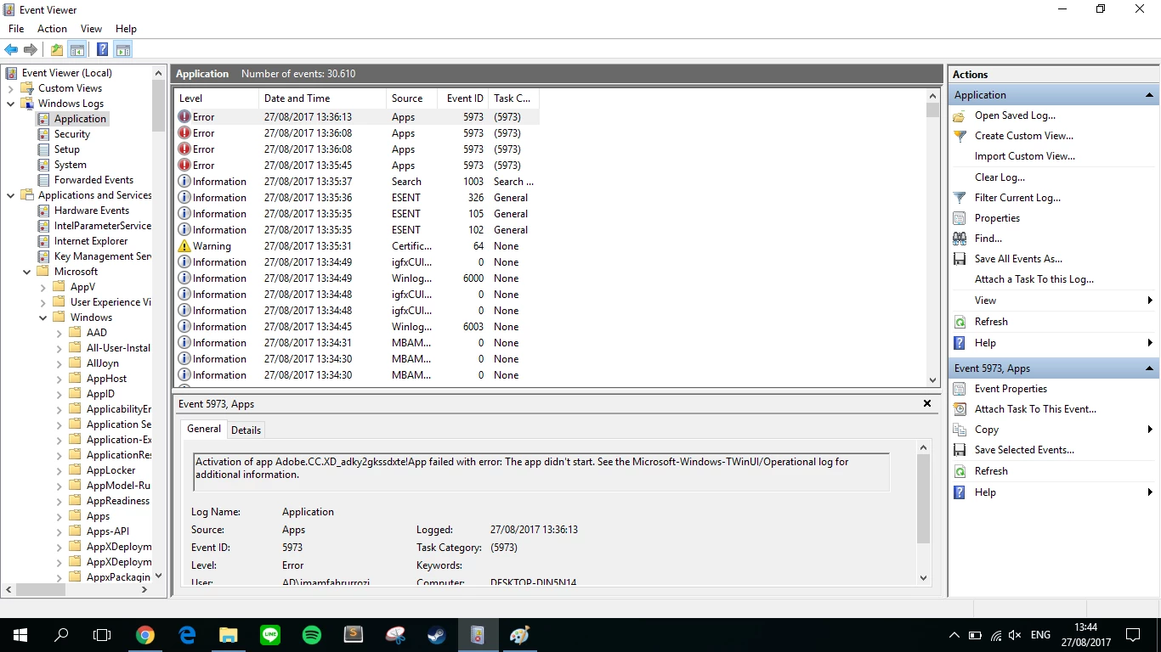
Task: Open Microsoft Edge from the taskbar
Action: (187, 634)
